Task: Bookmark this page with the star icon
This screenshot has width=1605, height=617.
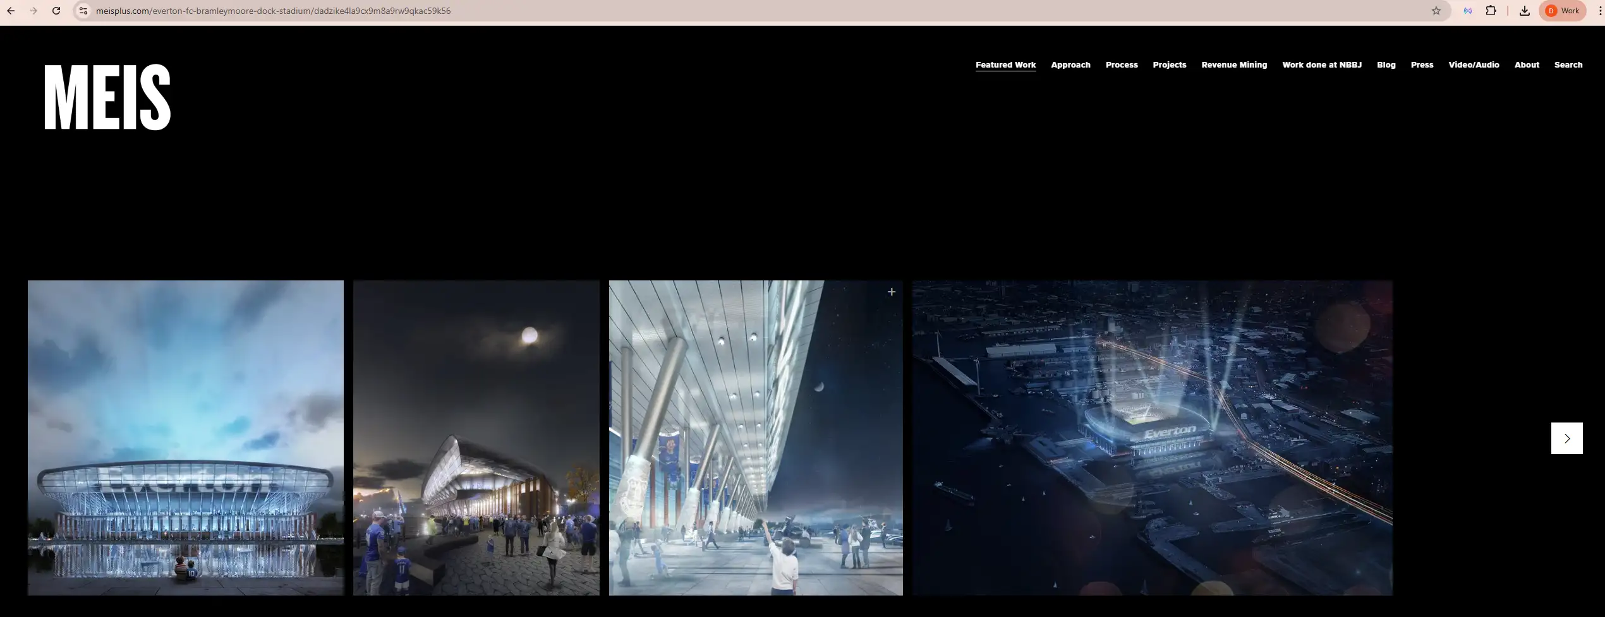Action: (x=1436, y=11)
